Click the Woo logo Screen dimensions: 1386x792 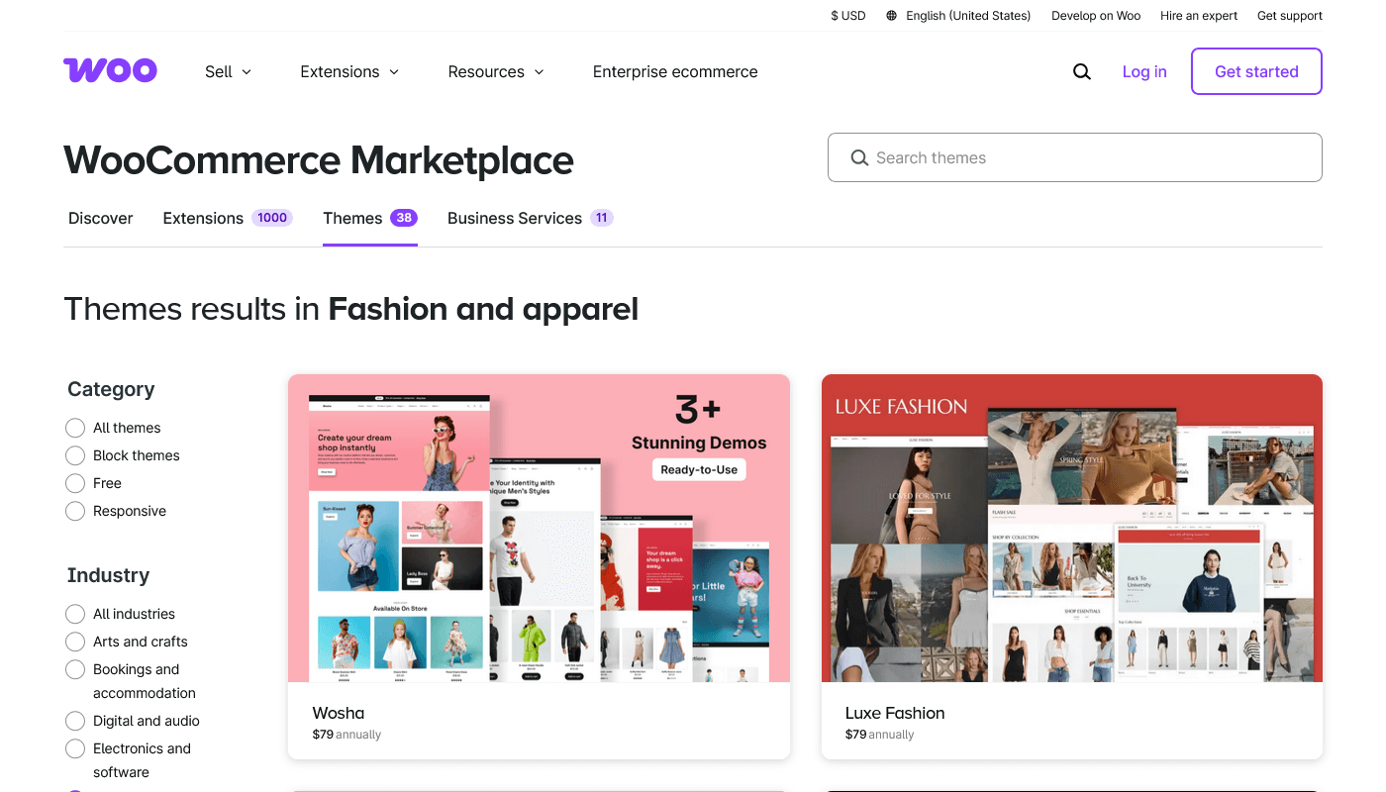coord(110,70)
